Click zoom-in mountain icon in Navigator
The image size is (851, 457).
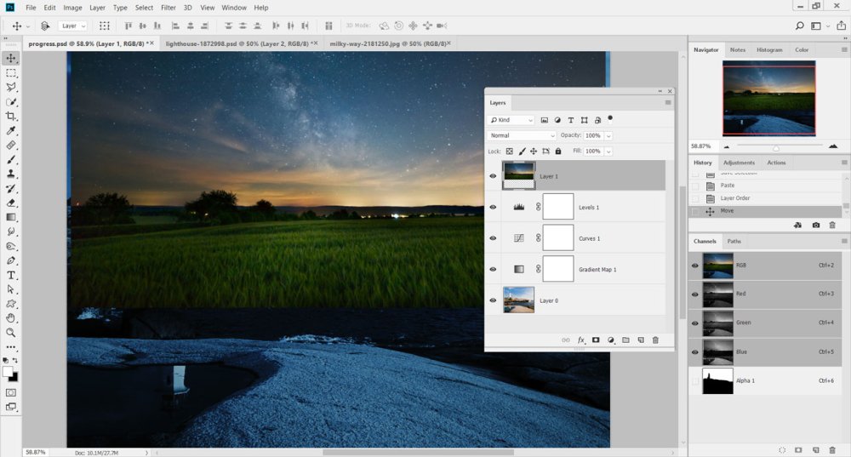[x=833, y=146]
